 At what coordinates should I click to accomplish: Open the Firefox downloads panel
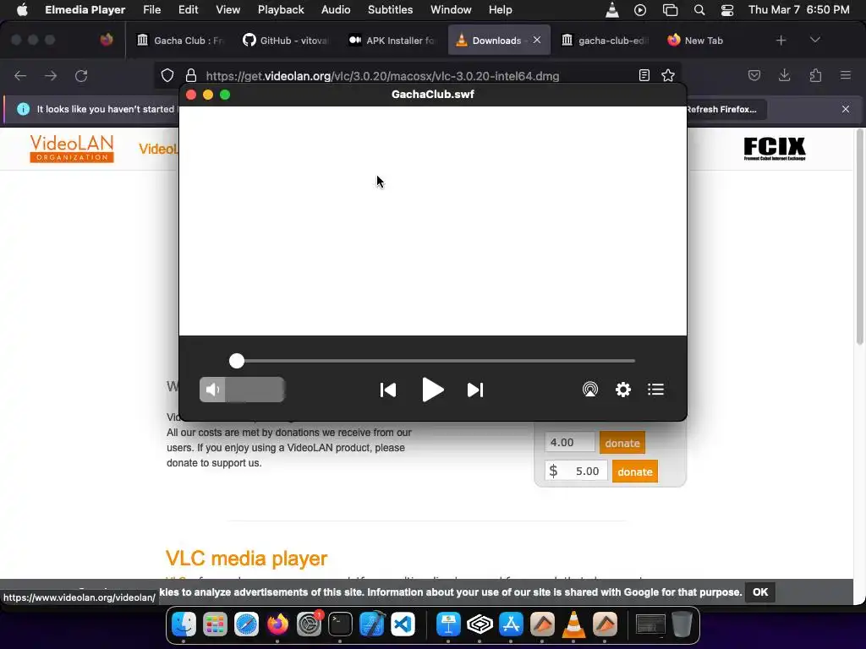click(784, 75)
